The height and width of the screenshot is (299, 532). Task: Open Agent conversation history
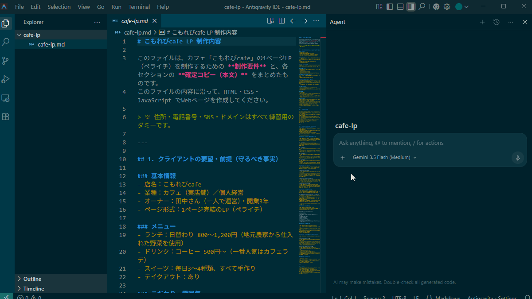pyautogui.click(x=497, y=22)
